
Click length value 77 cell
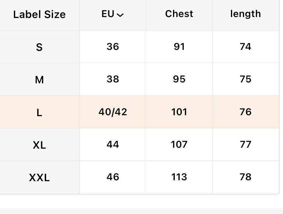tap(245, 145)
